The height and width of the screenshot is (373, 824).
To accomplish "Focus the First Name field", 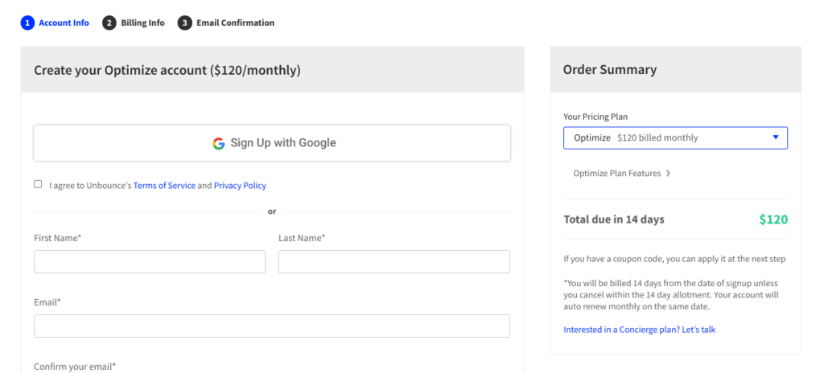I will 150,261.
